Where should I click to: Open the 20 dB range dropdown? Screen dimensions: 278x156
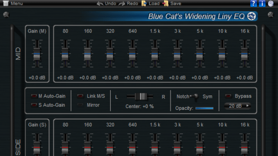pos(237,106)
